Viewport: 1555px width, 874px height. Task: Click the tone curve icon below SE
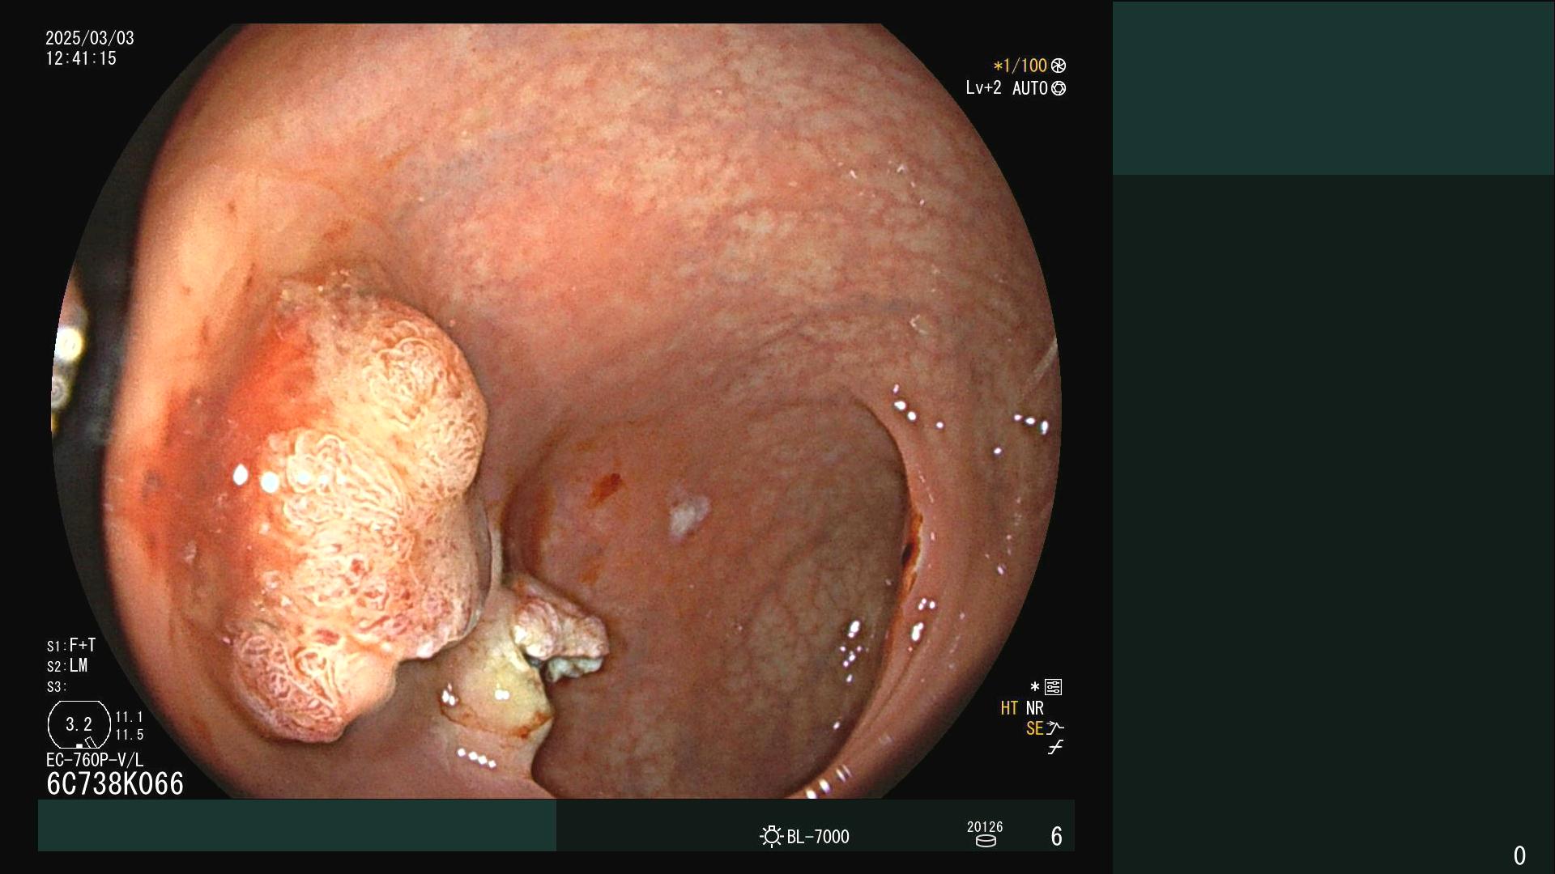[1055, 748]
